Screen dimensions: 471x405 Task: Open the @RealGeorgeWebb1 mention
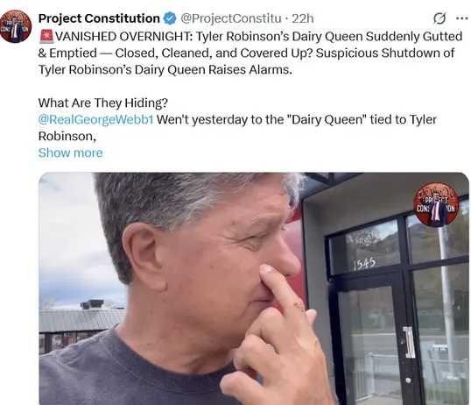pos(95,120)
